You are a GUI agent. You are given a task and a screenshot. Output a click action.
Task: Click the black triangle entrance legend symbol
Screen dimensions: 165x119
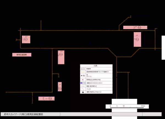point(82,92)
